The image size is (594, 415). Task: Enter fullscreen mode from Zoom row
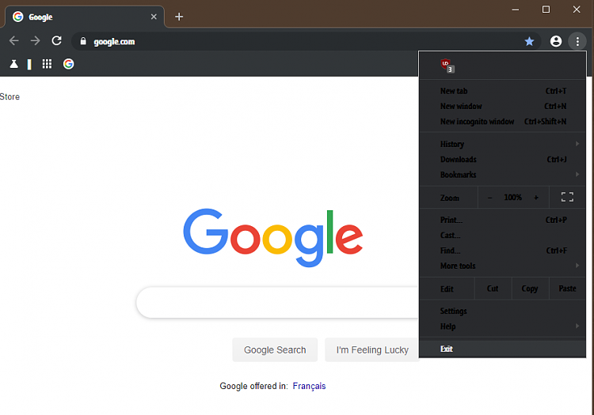[567, 197]
